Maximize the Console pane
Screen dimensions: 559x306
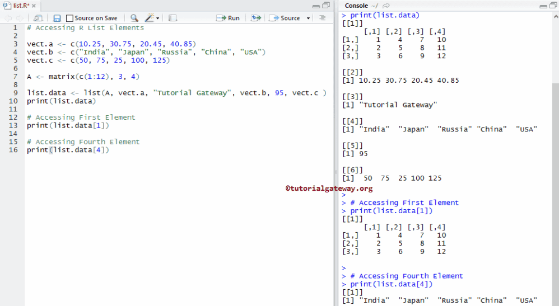(x=553, y=6)
